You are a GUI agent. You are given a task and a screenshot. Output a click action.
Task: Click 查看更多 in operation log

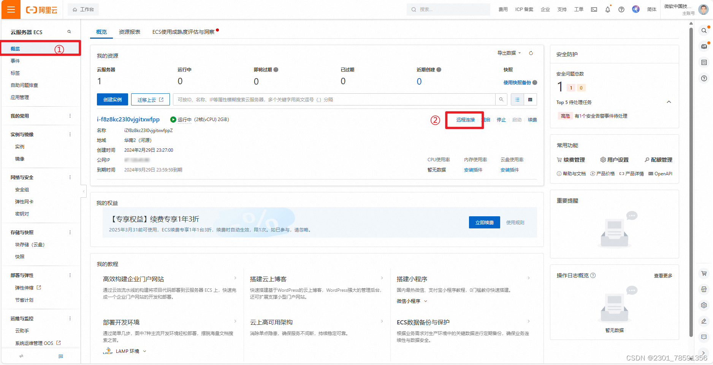pyautogui.click(x=663, y=276)
